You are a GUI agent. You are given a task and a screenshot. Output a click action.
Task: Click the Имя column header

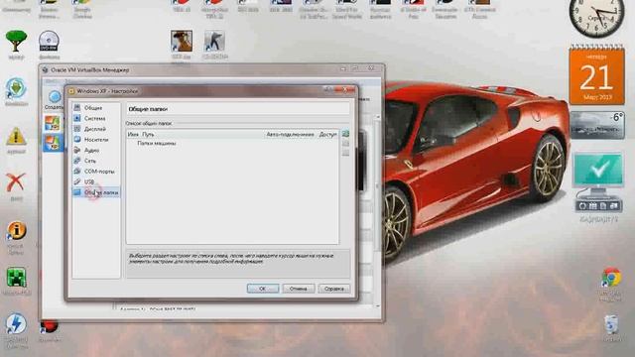pos(133,135)
